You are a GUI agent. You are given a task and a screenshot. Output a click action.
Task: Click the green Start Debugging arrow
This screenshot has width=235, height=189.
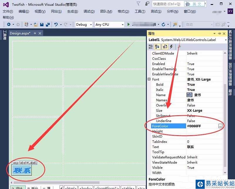[129, 24]
